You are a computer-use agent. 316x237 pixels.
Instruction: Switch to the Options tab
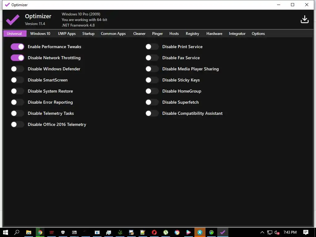coord(258,34)
